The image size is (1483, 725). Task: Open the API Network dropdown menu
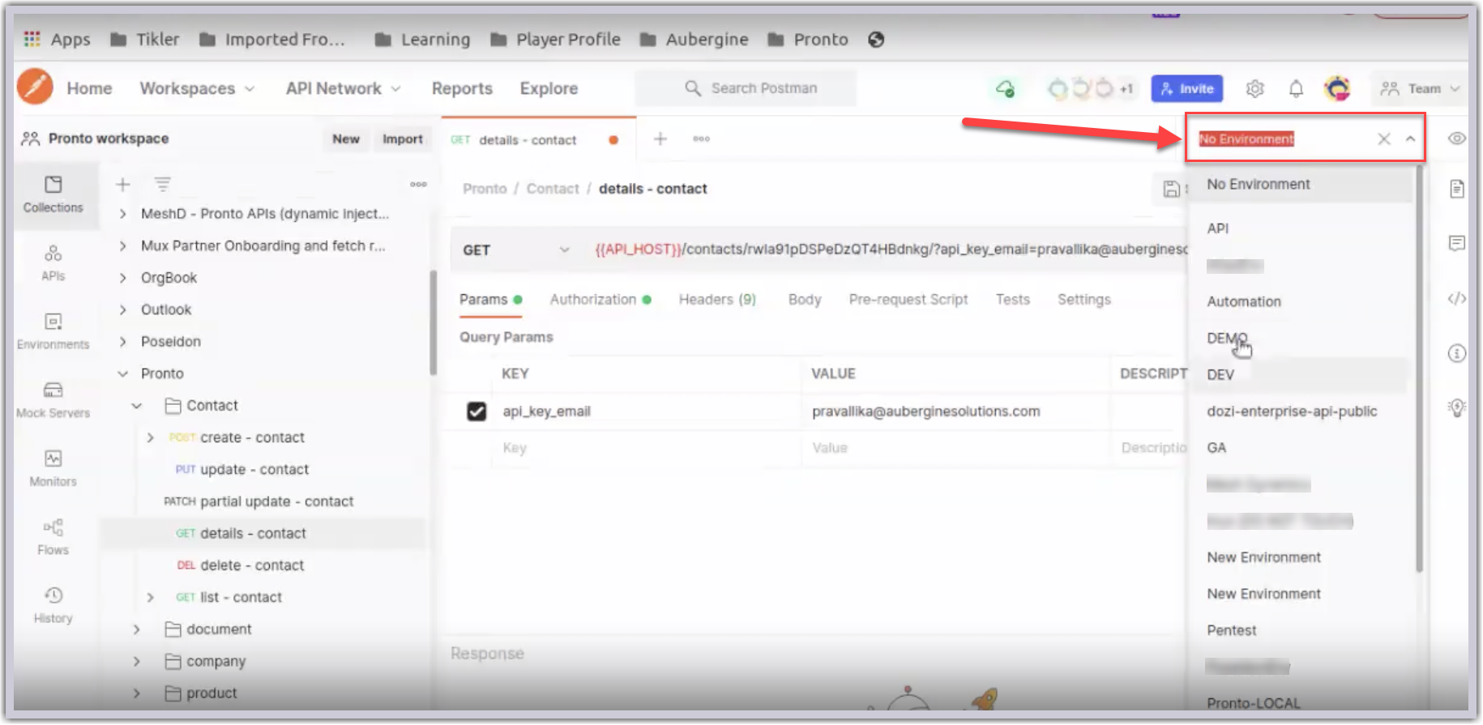[343, 88]
